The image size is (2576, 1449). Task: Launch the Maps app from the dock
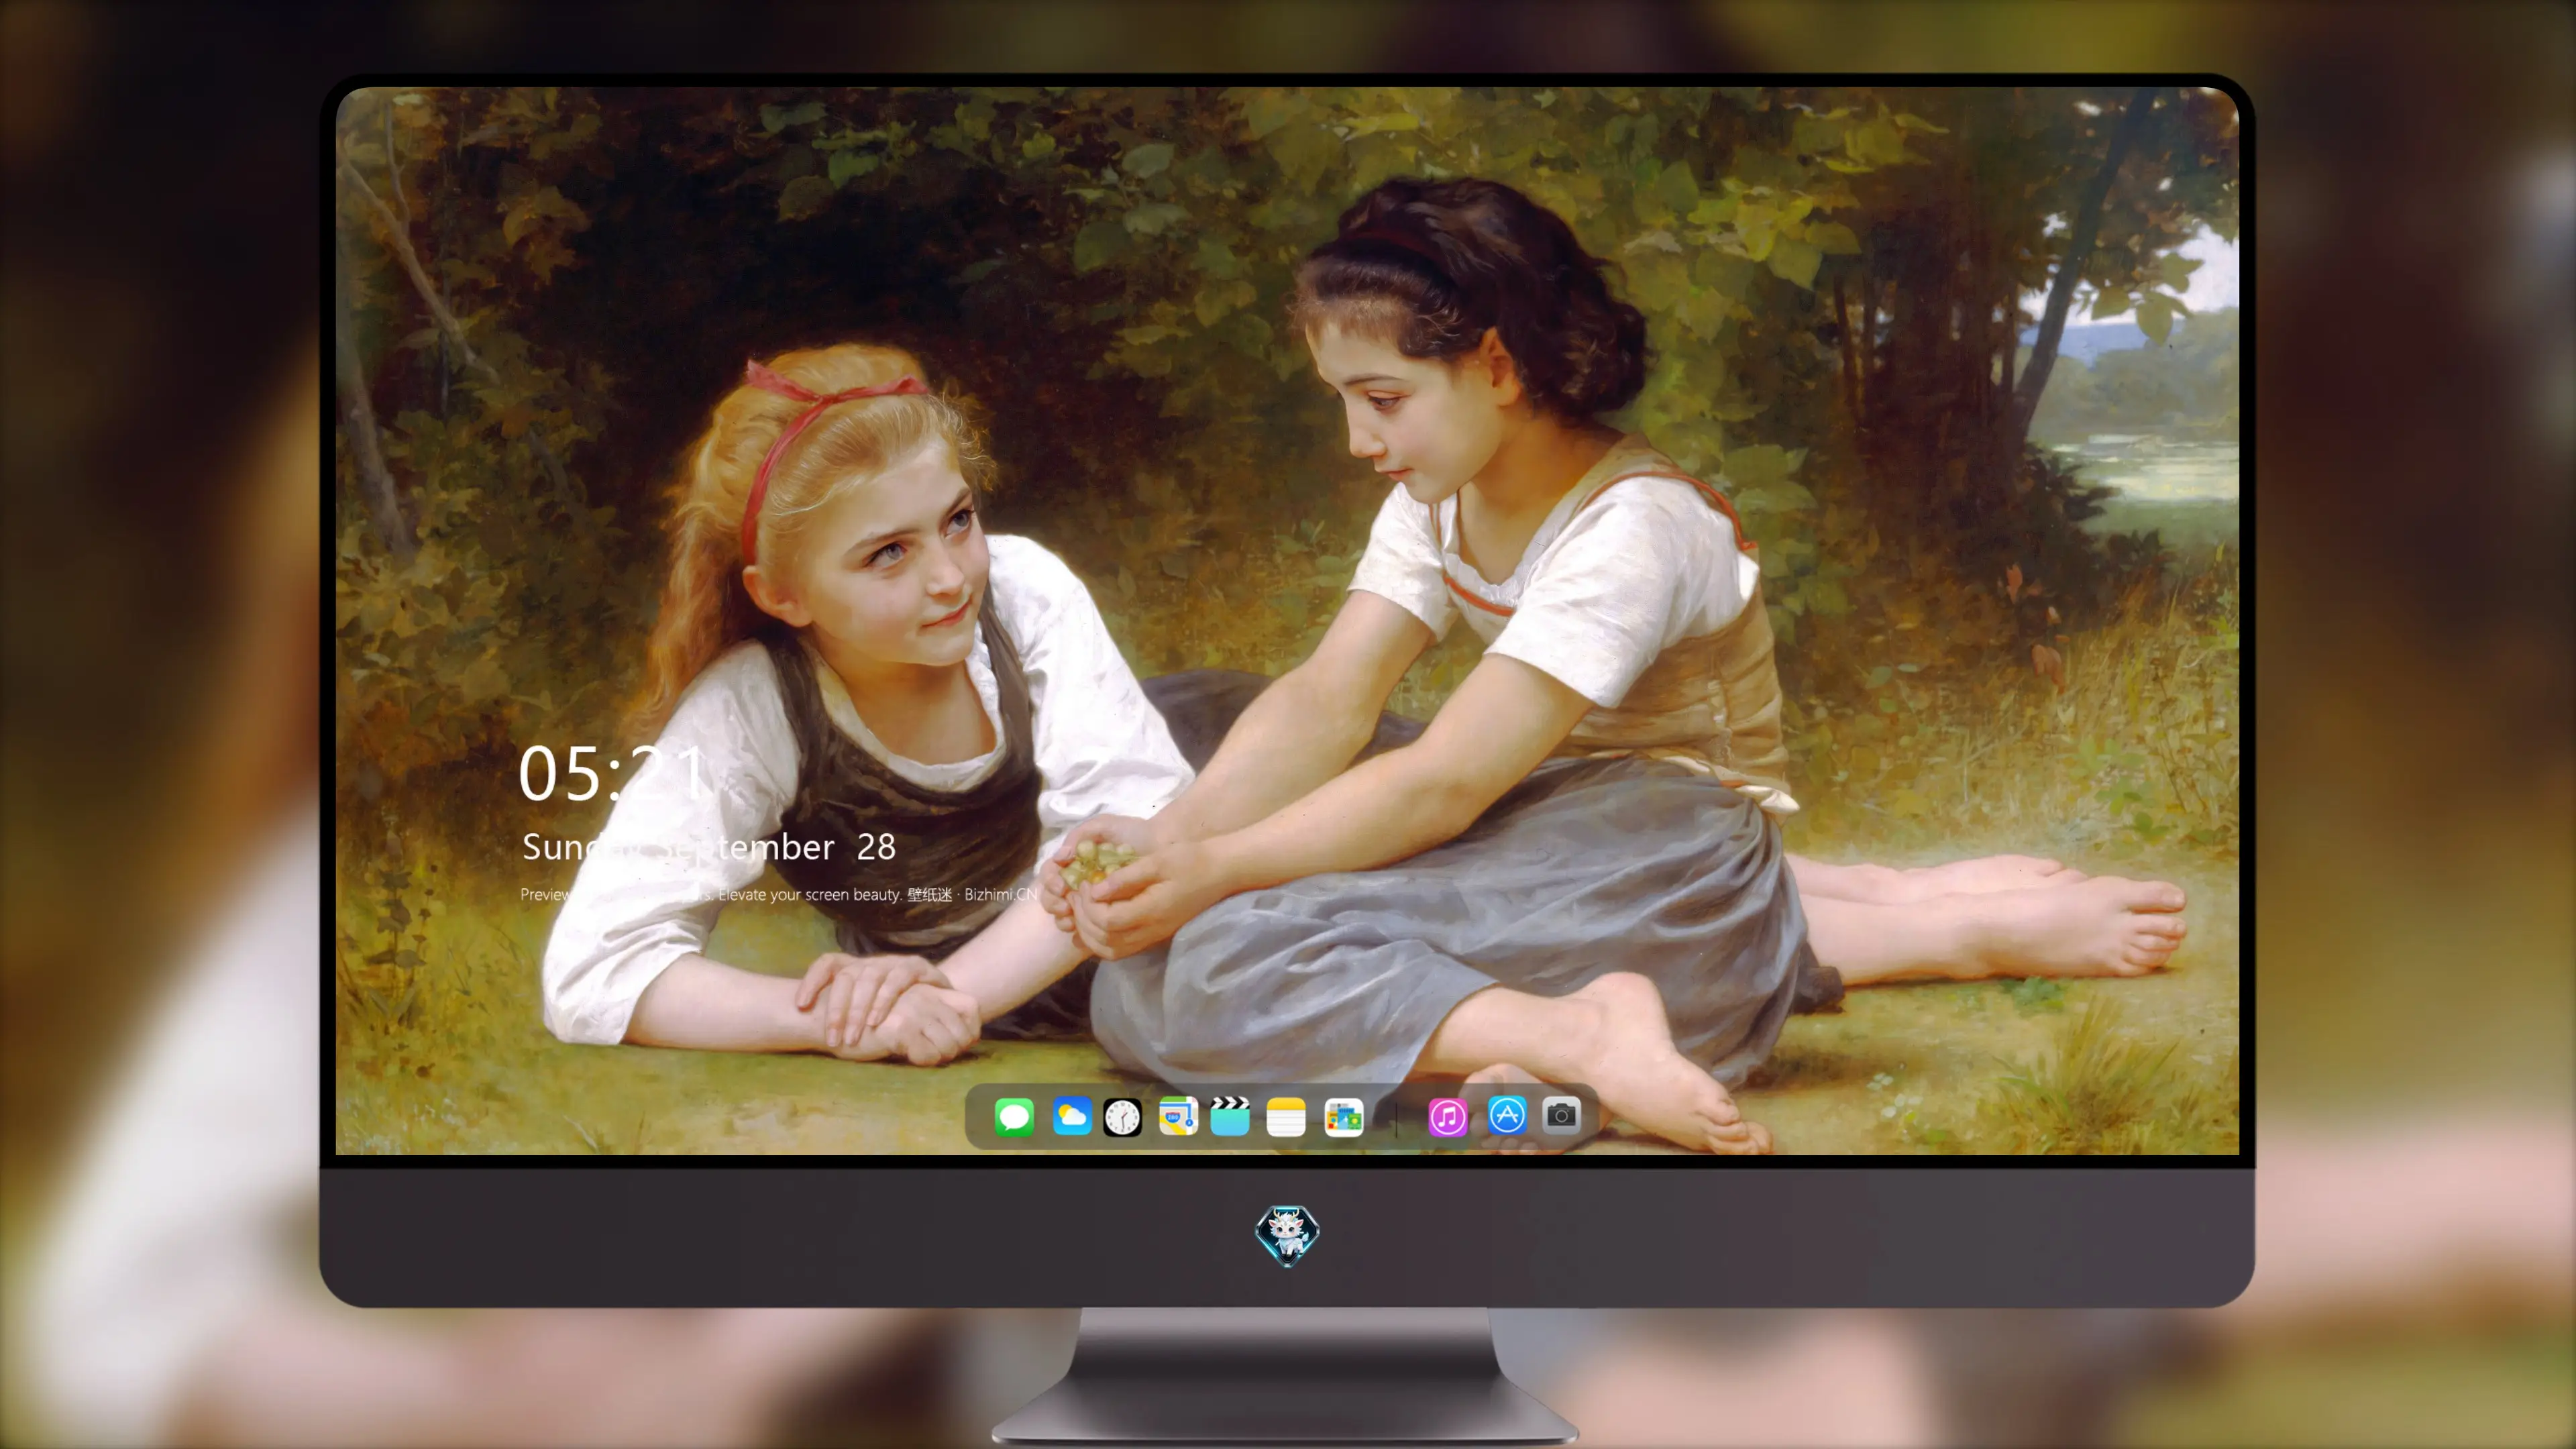click(x=1178, y=1116)
